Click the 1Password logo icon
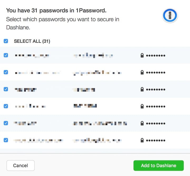Image resolution: width=190 pixels, height=176 pixels. point(170,16)
